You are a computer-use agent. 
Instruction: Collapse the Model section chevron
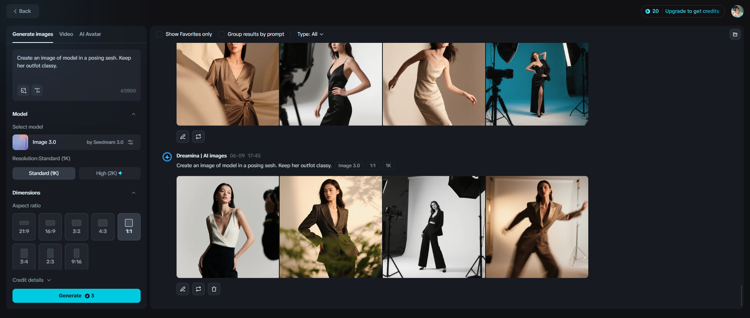[134, 114]
